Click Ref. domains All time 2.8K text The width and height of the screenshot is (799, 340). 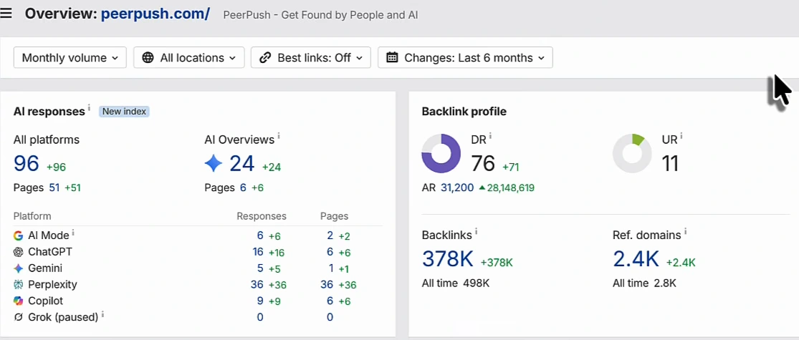click(x=645, y=283)
